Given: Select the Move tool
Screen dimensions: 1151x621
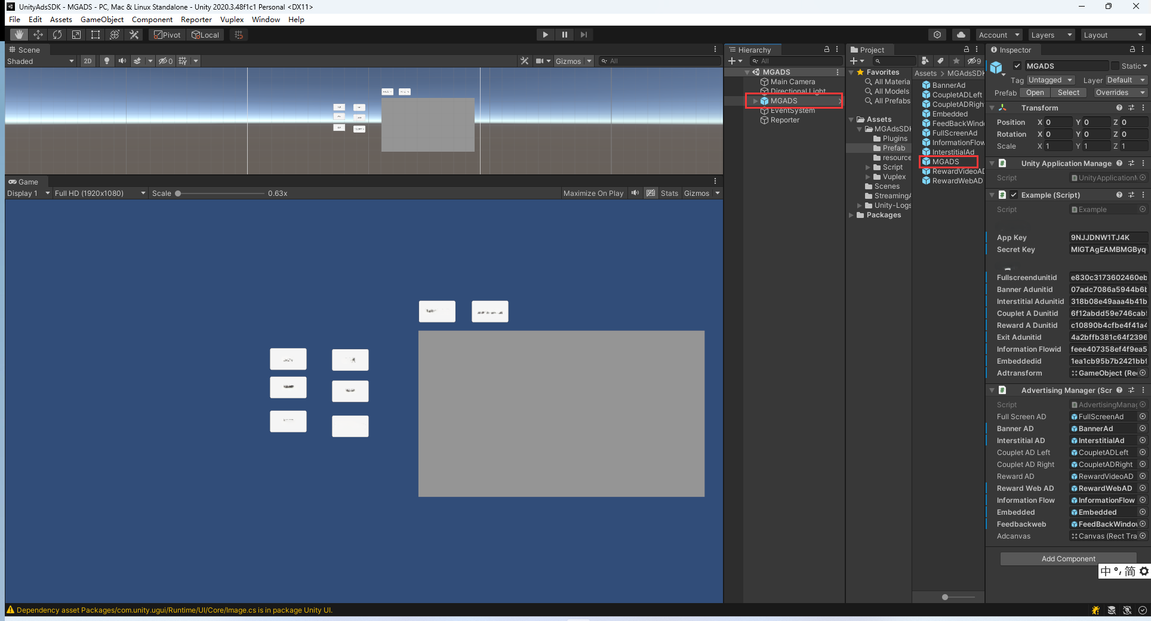Looking at the screenshot, I should tap(38, 35).
